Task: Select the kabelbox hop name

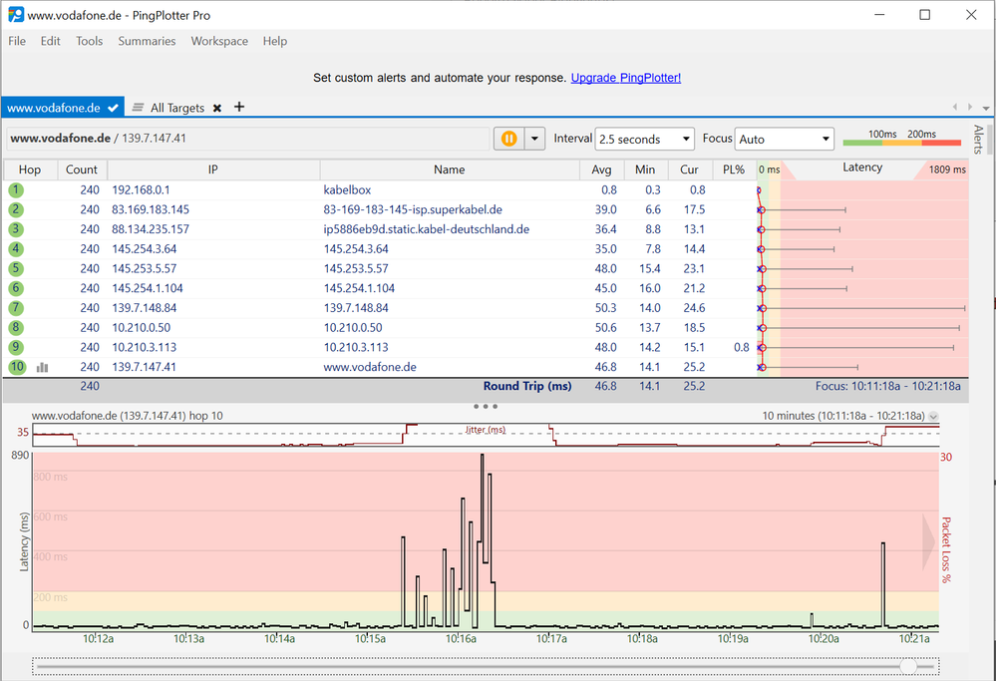Action: click(x=348, y=190)
